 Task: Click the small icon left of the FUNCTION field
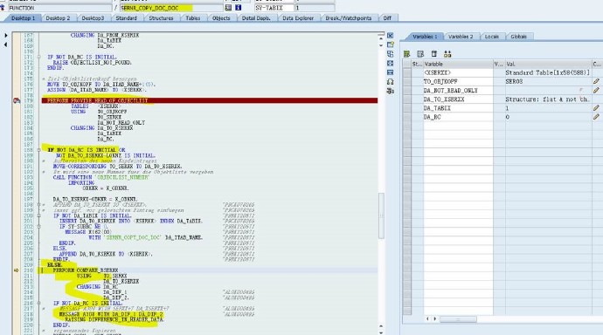3,8
